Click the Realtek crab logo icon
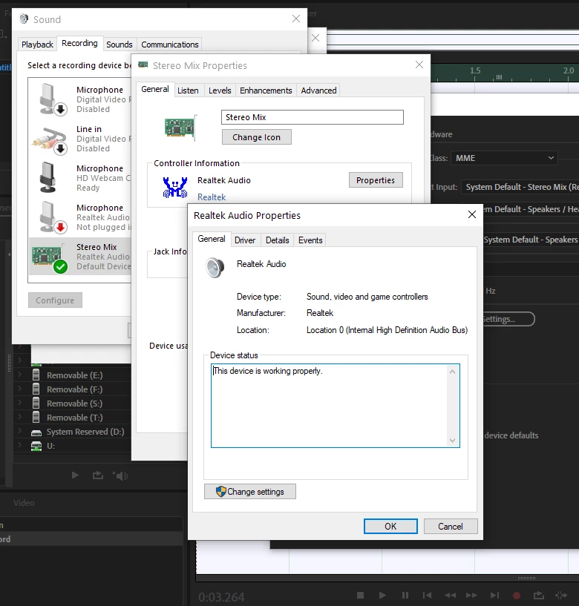 (175, 188)
